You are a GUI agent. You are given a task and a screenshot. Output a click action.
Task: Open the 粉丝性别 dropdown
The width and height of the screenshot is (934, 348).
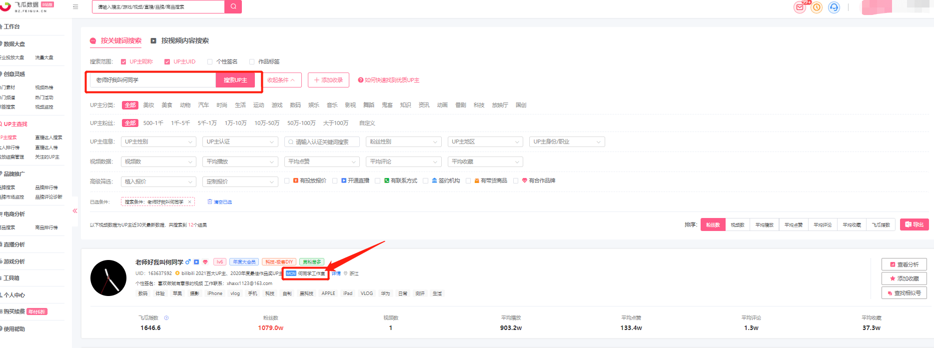[404, 142]
